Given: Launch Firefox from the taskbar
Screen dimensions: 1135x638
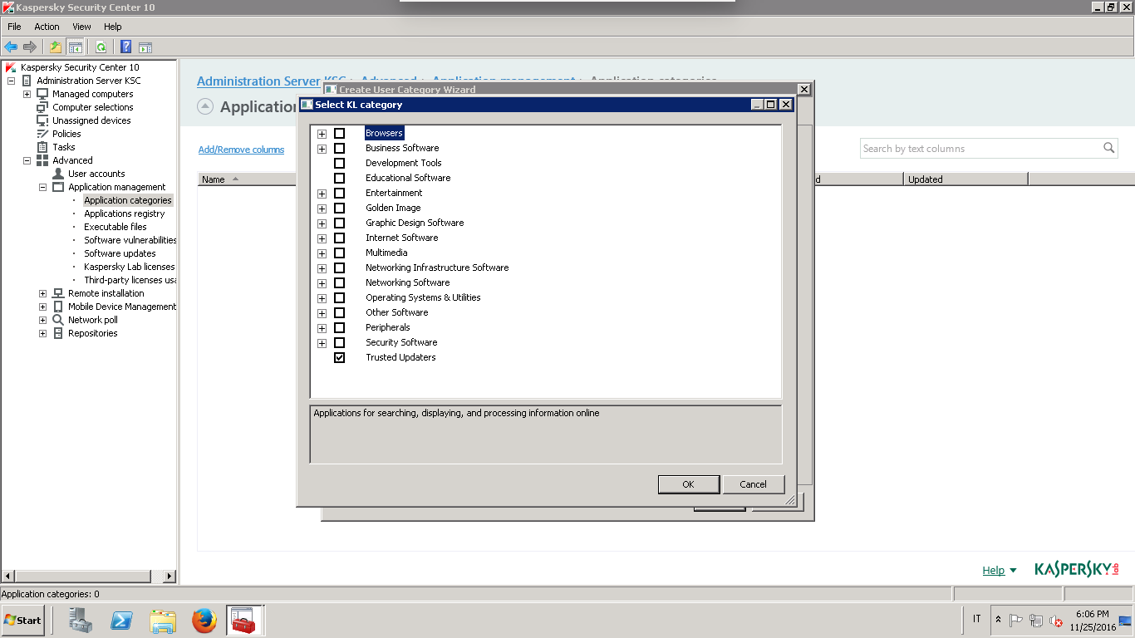Looking at the screenshot, I should (x=204, y=620).
